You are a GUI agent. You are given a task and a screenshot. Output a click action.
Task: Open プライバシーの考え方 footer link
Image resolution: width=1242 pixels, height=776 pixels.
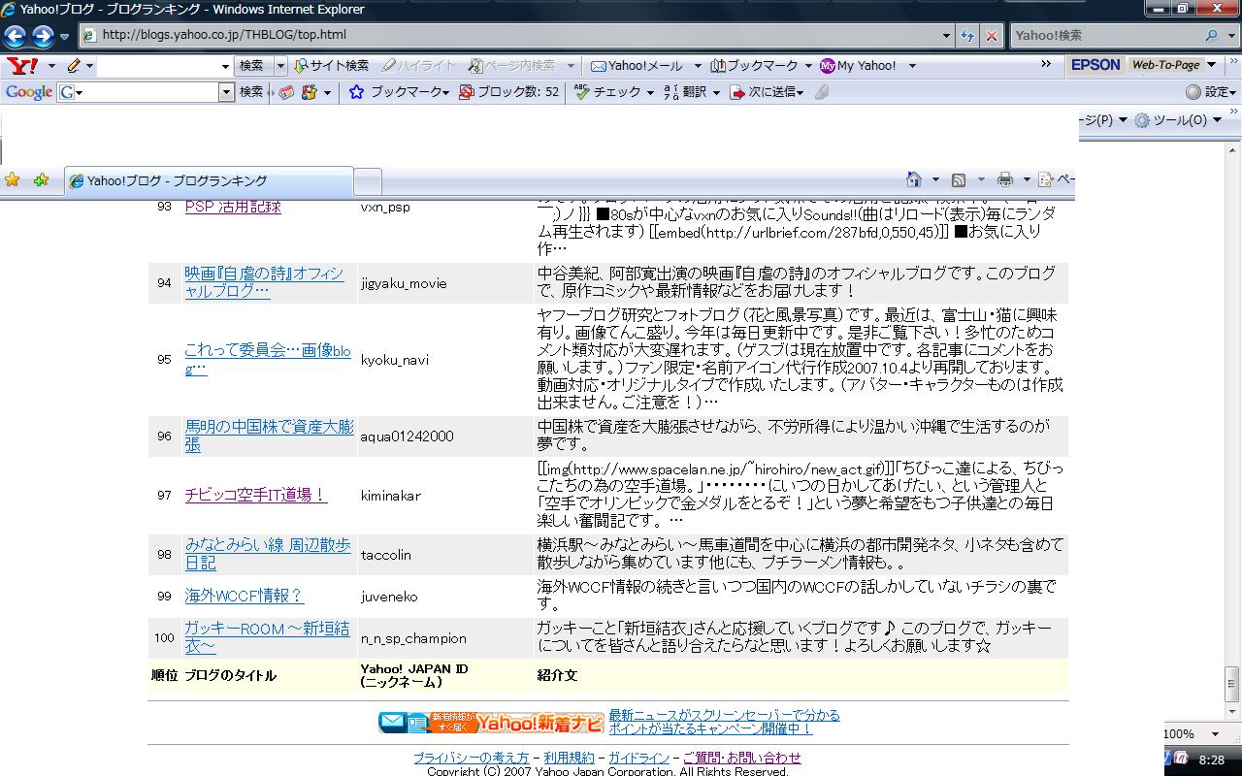click(472, 758)
